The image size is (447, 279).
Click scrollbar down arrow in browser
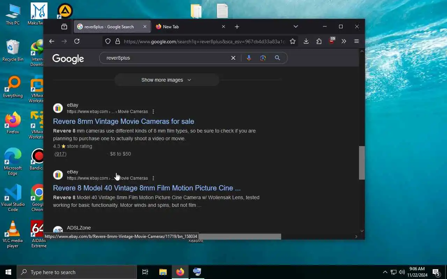tap(362, 231)
